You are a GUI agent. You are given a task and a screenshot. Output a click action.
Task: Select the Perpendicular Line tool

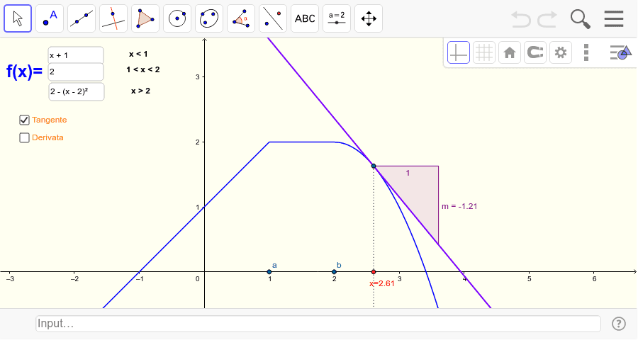point(113,18)
